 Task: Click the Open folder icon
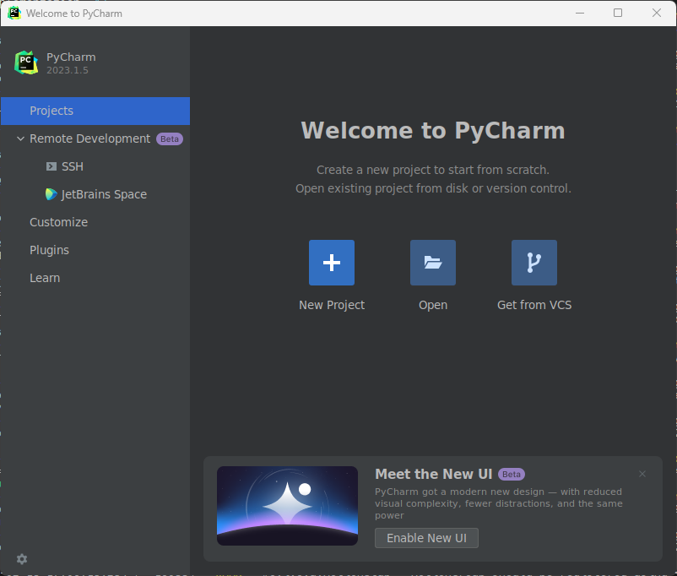click(x=433, y=263)
